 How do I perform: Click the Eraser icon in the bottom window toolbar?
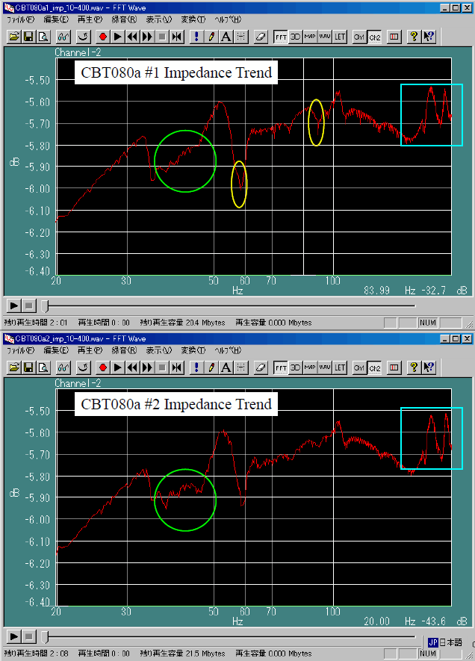[260, 367]
